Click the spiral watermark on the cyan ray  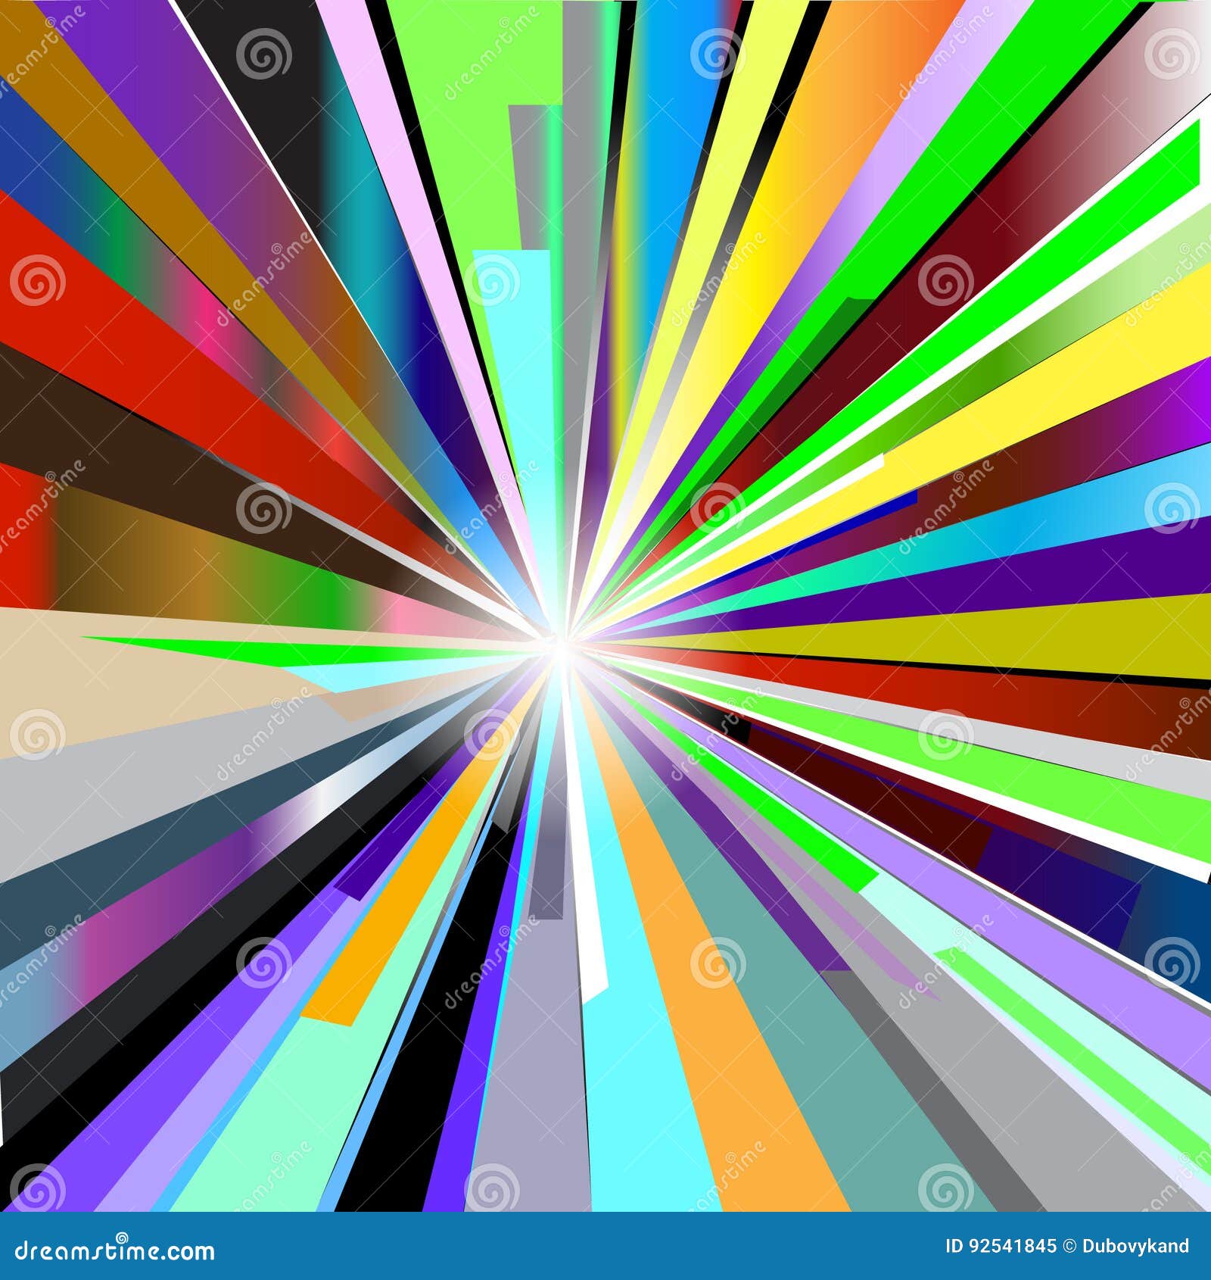[x=492, y=280]
